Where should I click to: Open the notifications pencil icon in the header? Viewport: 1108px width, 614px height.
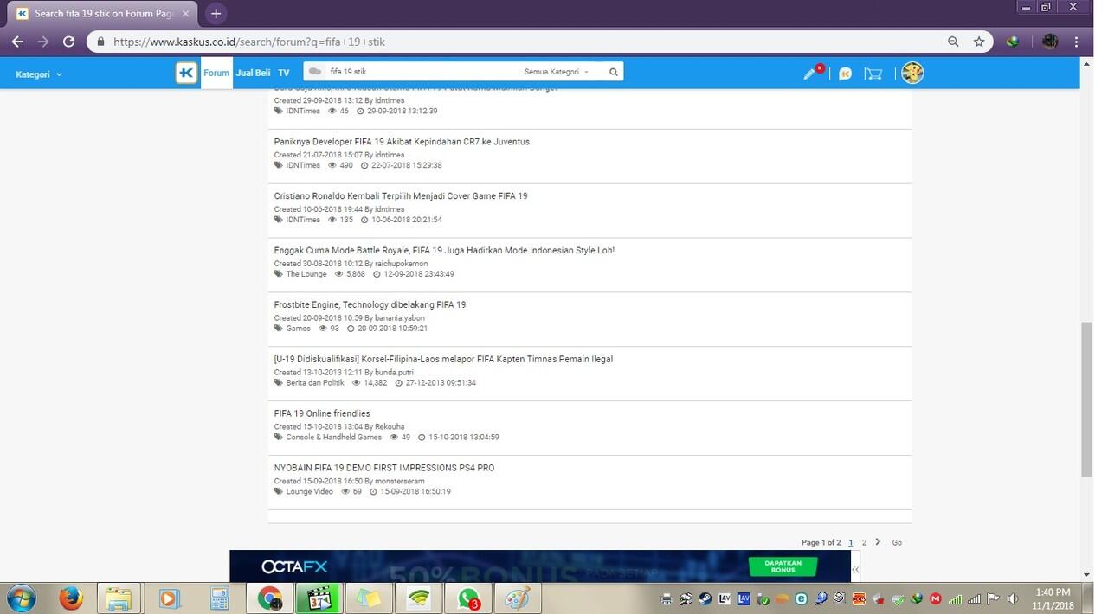click(x=811, y=74)
